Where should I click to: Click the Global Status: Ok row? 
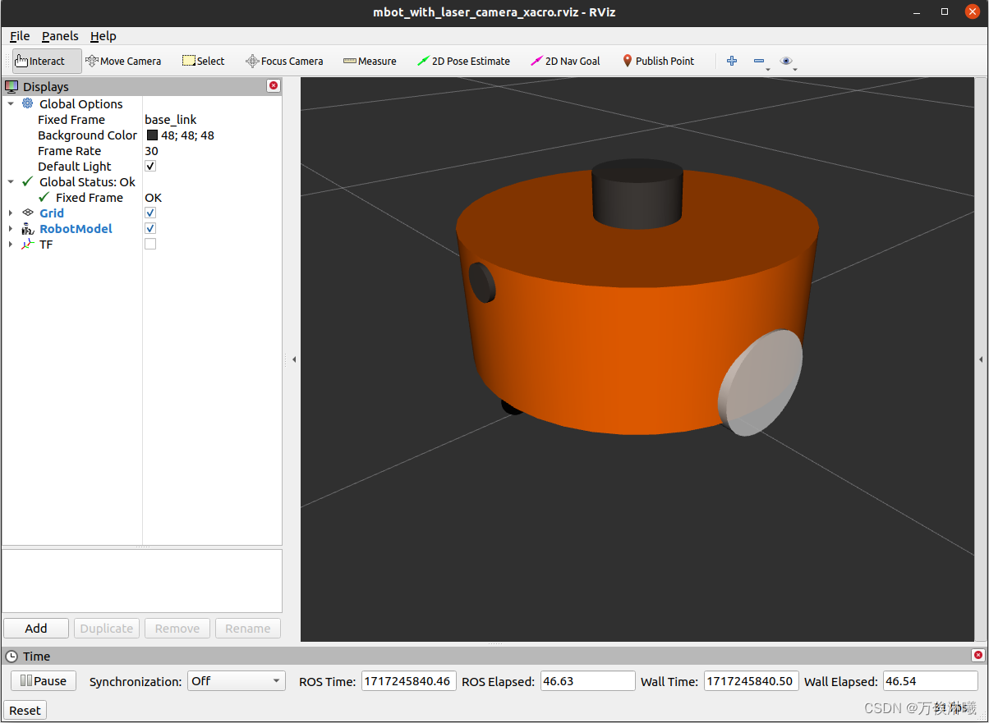87,182
